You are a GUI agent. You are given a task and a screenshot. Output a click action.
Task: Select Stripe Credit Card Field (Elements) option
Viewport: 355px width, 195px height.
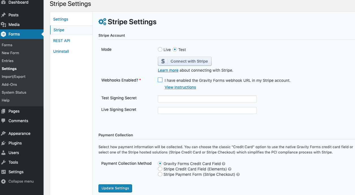click(160, 169)
